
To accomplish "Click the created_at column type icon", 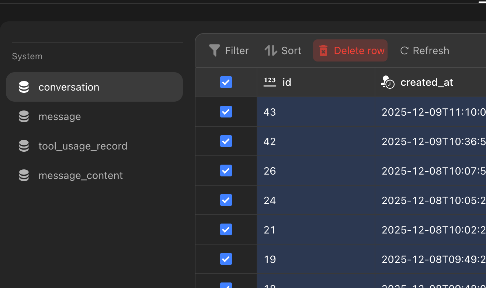I will (x=388, y=82).
